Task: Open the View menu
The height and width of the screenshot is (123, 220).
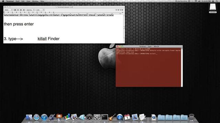Action: click(x=28, y=1)
